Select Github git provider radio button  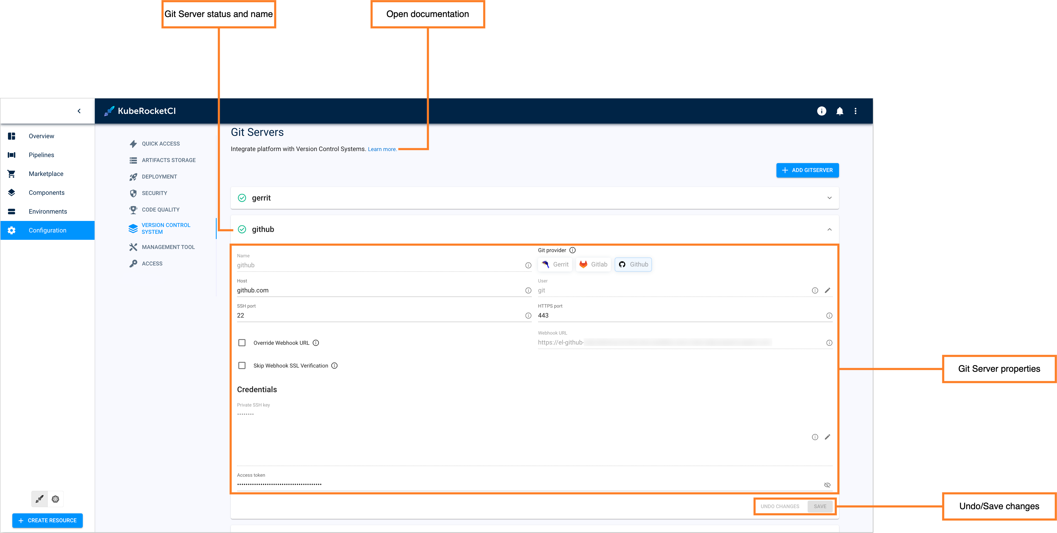(633, 264)
